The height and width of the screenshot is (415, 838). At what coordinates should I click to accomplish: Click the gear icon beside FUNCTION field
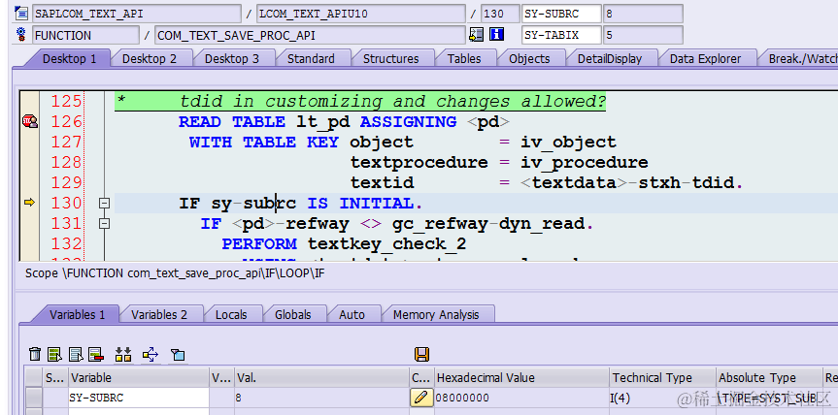click(x=21, y=35)
